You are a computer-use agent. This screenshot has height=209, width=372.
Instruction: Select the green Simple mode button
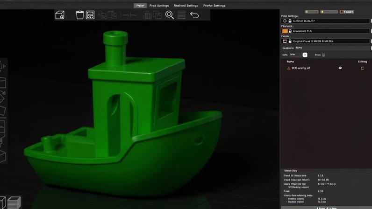(312, 12)
